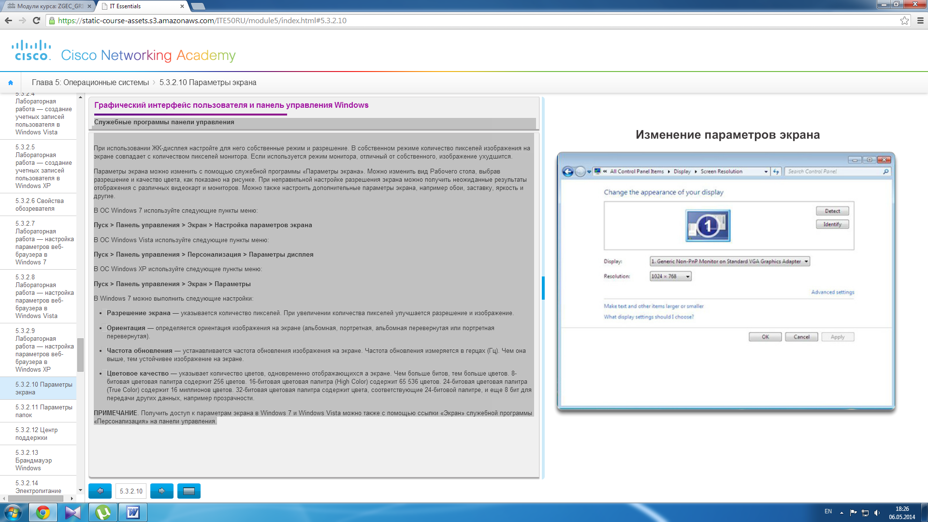Image resolution: width=928 pixels, height=522 pixels.
Task: Click subheading Служебные программы панели управления
Action: tap(164, 122)
